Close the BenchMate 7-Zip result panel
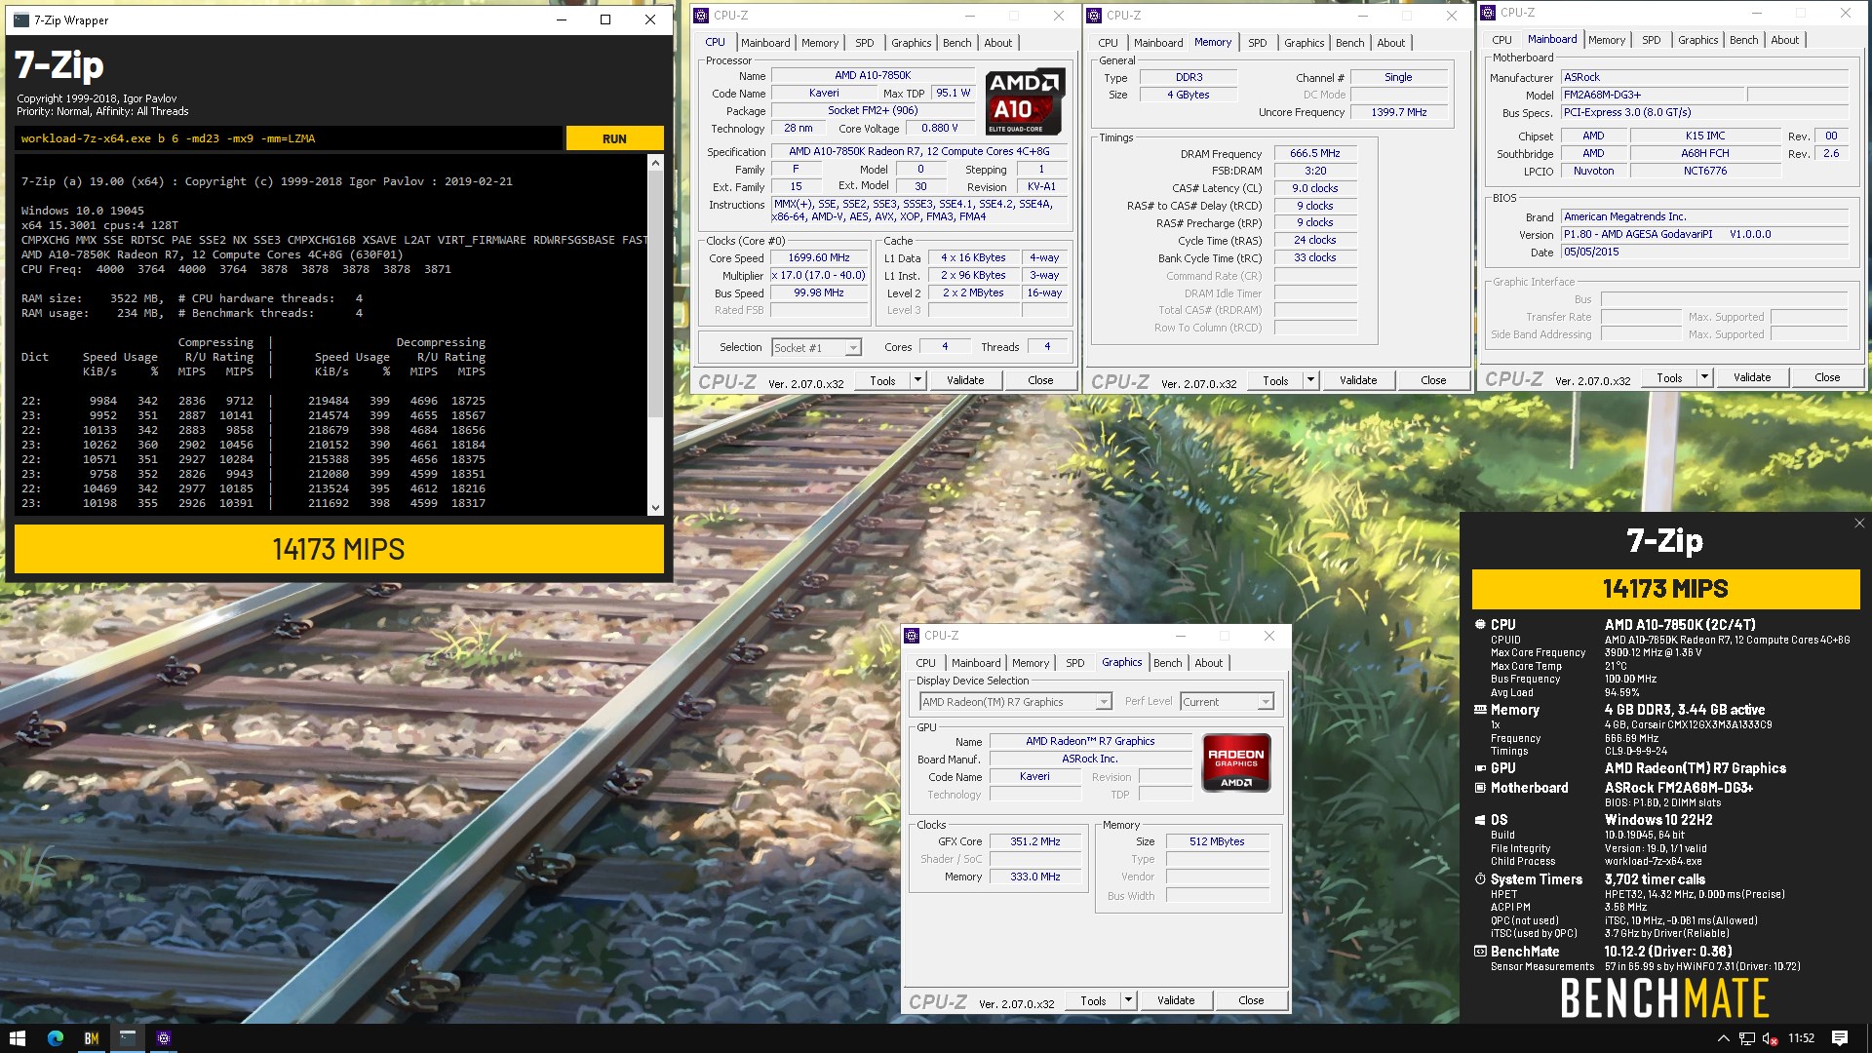 pos(1859,524)
